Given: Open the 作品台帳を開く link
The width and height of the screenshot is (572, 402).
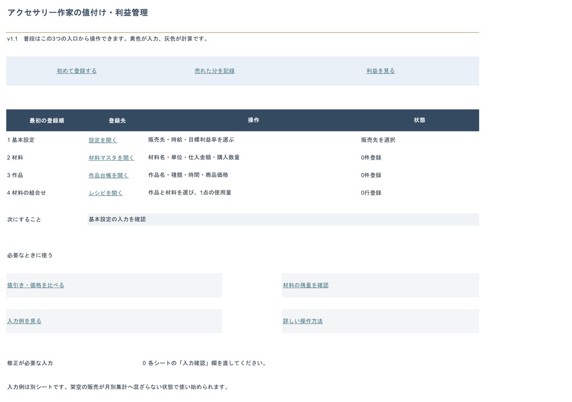Looking at the screenshot, I should click(x=108, y=175).
